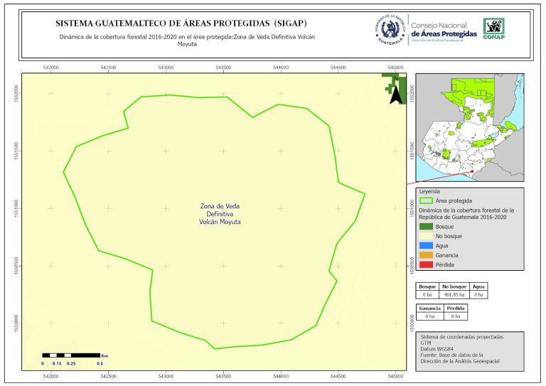Click the green CONAP logo
546x386 pixels.
point(495,27)
